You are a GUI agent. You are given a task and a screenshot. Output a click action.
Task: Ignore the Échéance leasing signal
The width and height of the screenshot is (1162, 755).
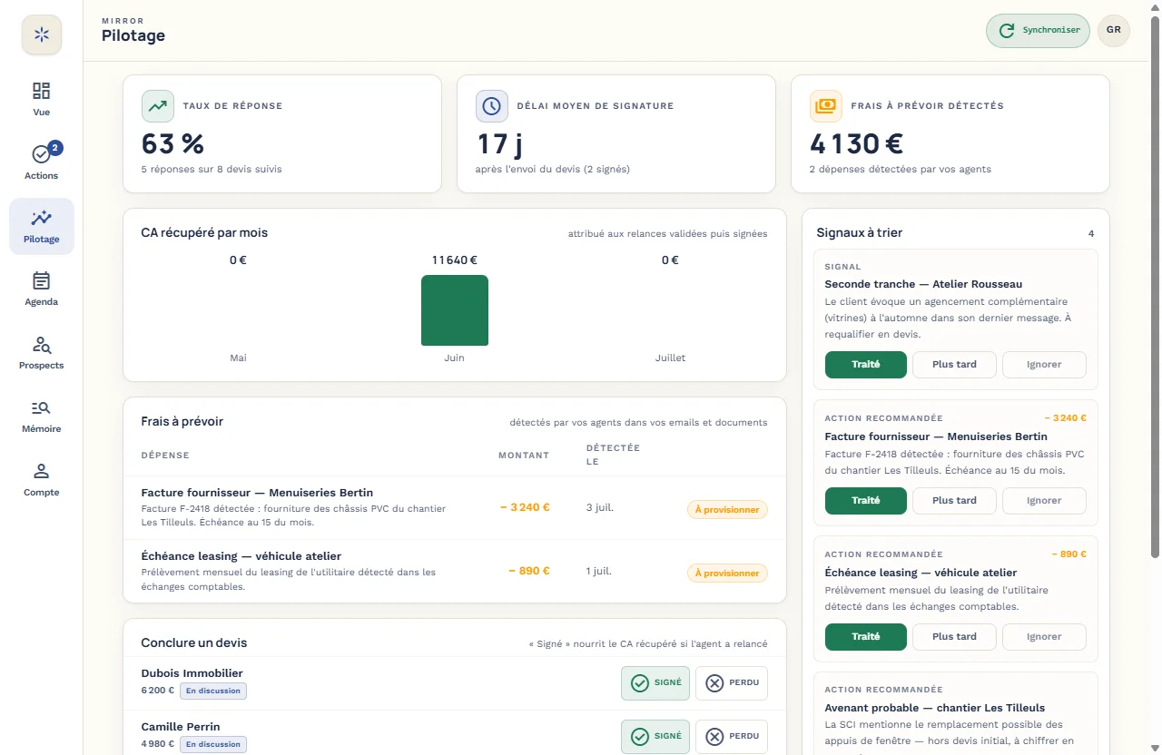[x=1044, y=636]
